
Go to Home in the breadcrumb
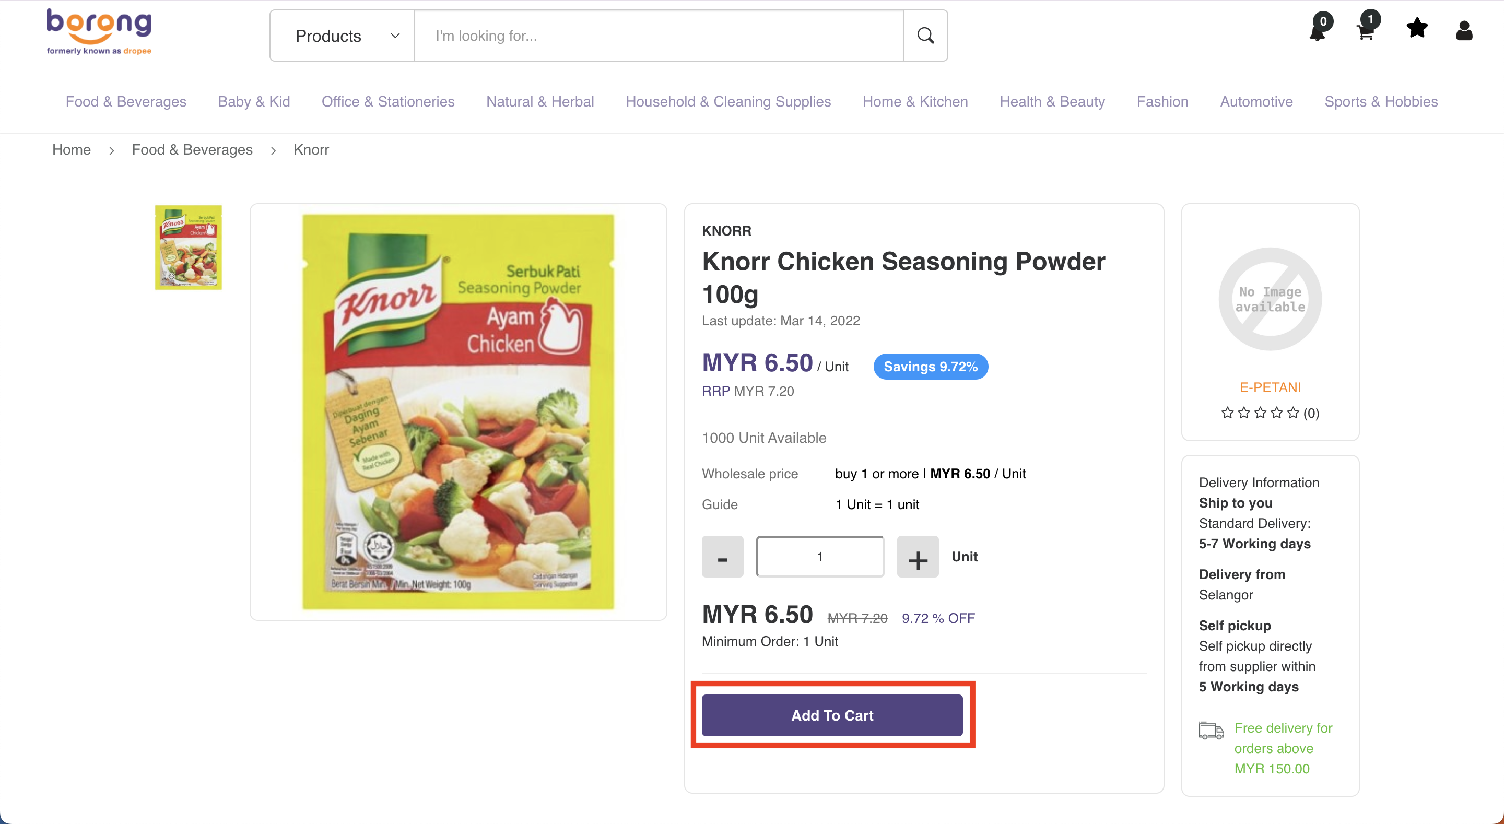coord(71,149)
